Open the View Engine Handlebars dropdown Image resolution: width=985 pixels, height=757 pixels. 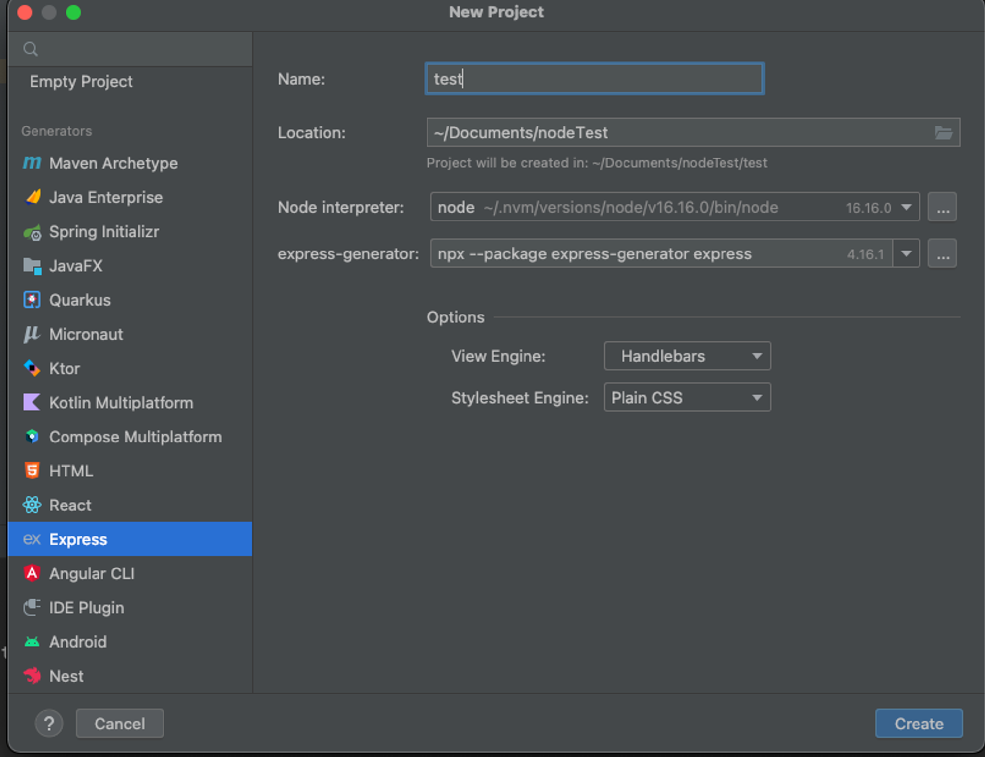[x=687, y=356]
